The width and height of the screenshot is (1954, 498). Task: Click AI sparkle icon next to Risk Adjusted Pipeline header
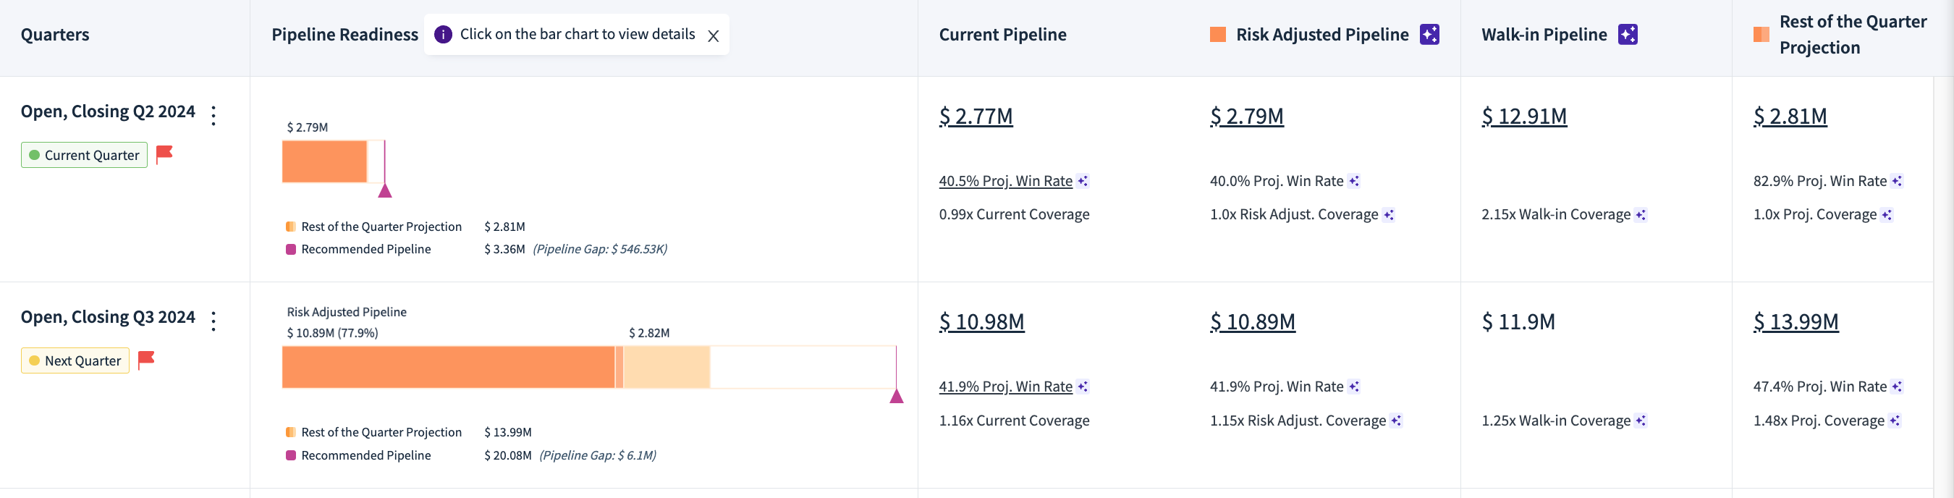(1430, 34)
